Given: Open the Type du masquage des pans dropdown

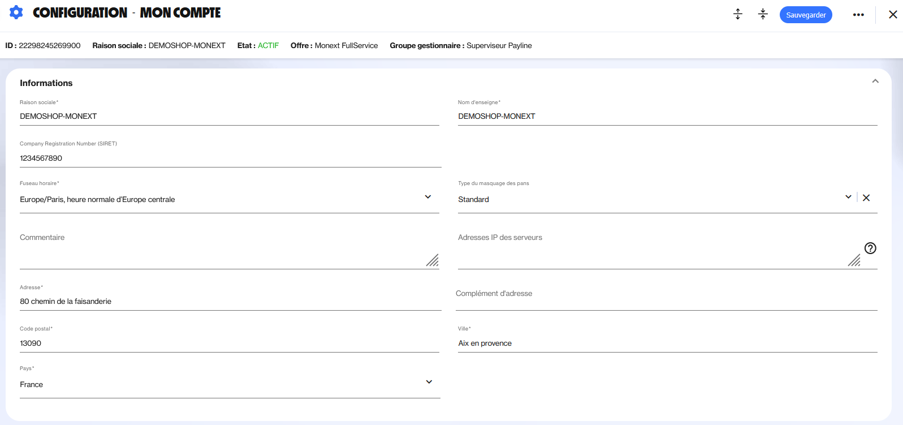Looking at the screenshot, I should coord(848,197).
